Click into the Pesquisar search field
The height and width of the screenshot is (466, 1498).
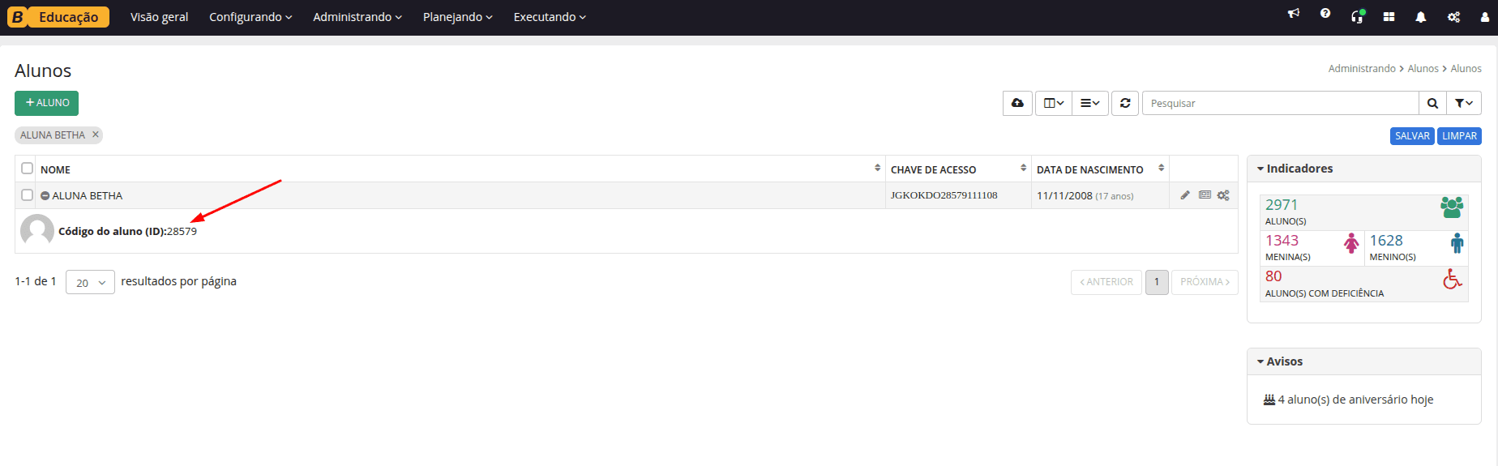point(1281,103)
